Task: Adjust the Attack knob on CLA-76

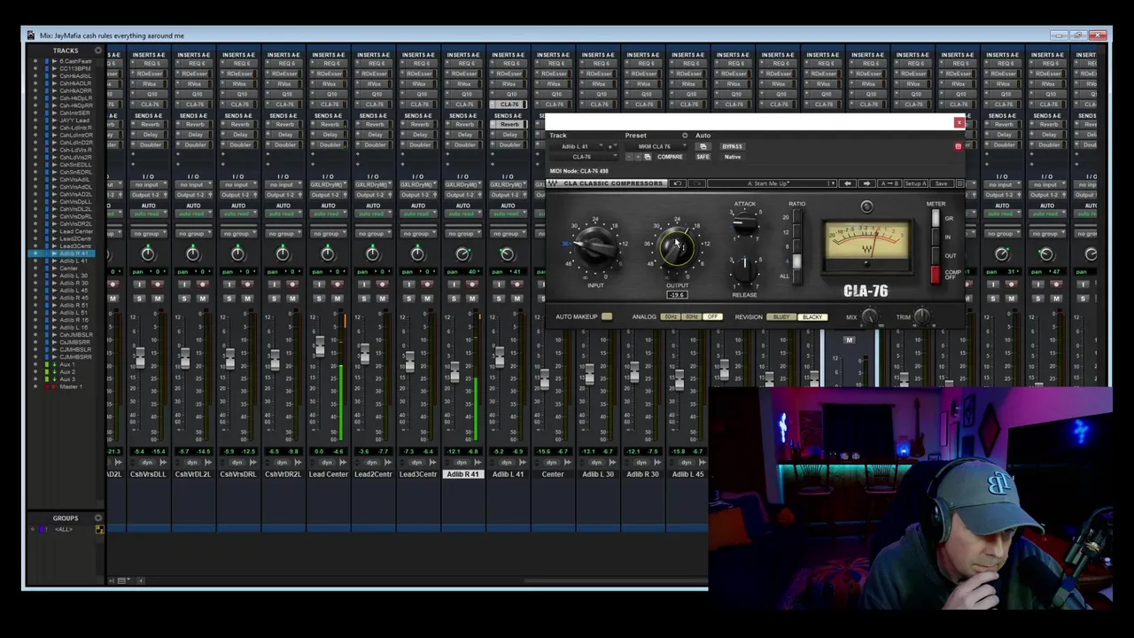Action: tap(745, 223)
